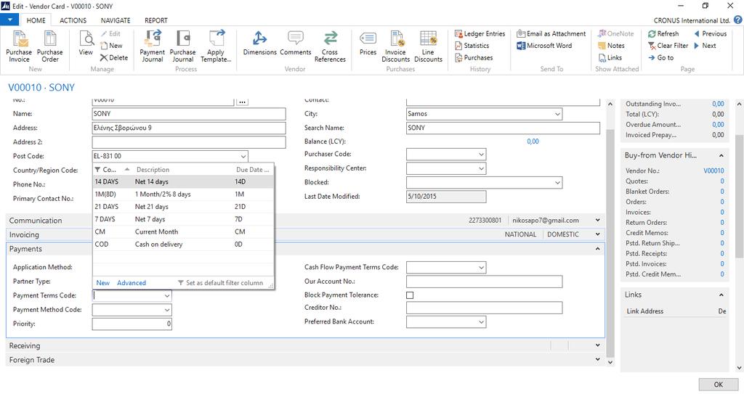
Task: Open Responsibility Center dropdown
Action: [481, 168]
